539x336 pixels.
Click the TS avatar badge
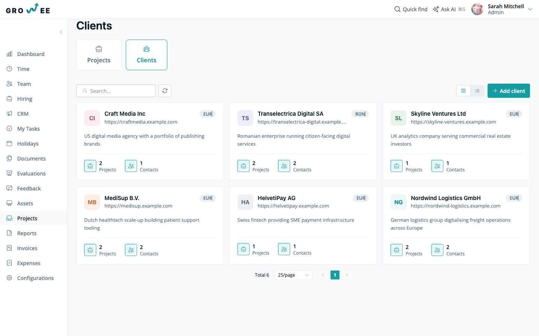pyautogui.click(x=245, y=118)
